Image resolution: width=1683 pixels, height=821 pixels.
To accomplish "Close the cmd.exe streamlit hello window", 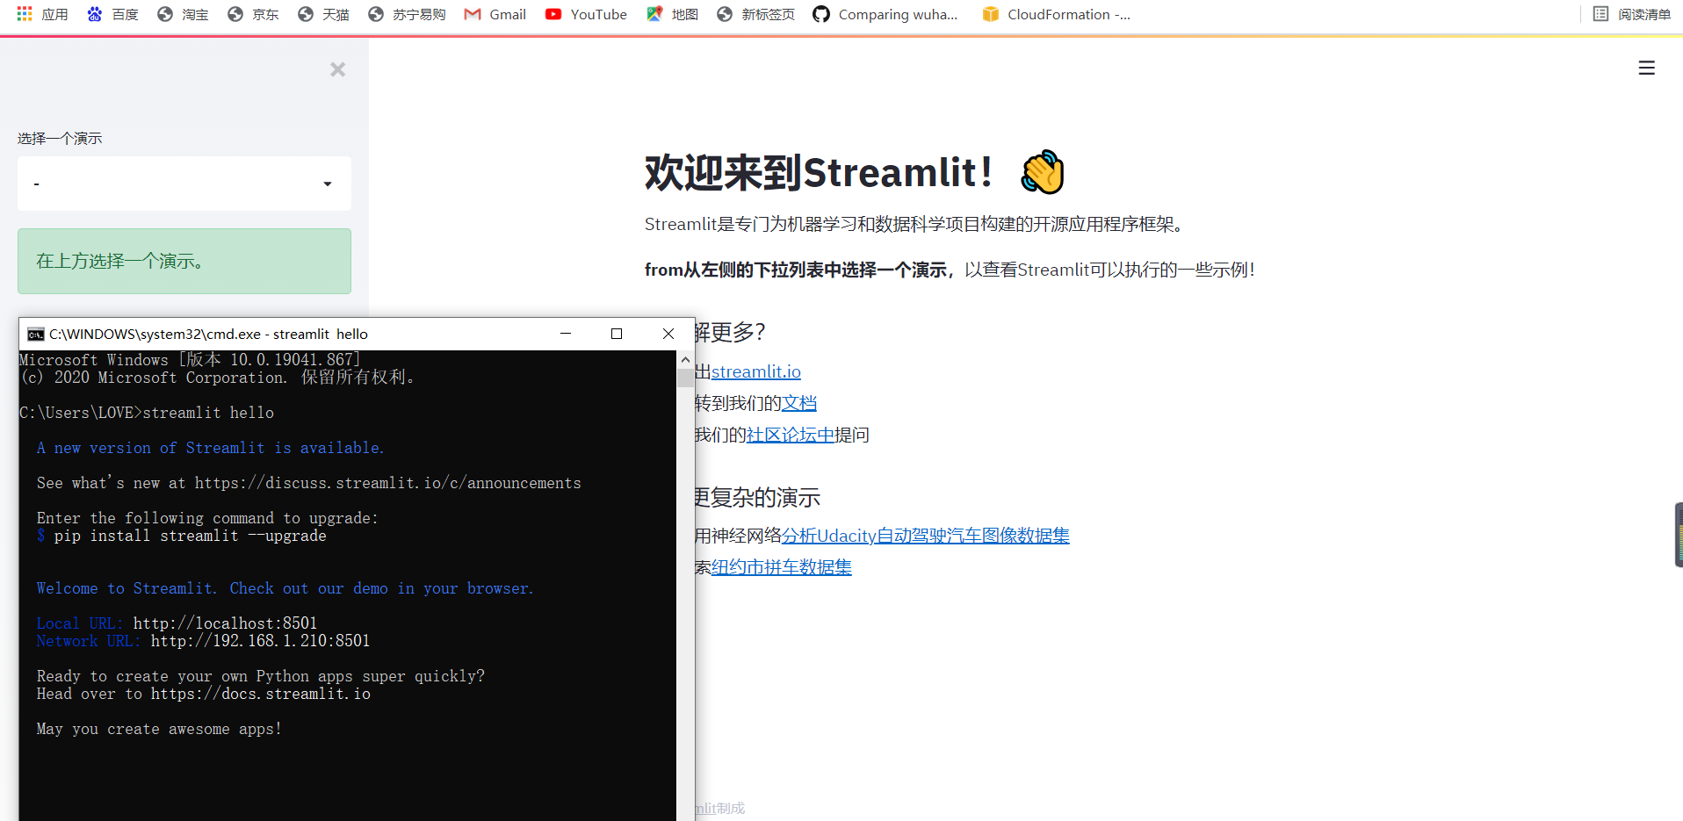I will pos(668,334).
